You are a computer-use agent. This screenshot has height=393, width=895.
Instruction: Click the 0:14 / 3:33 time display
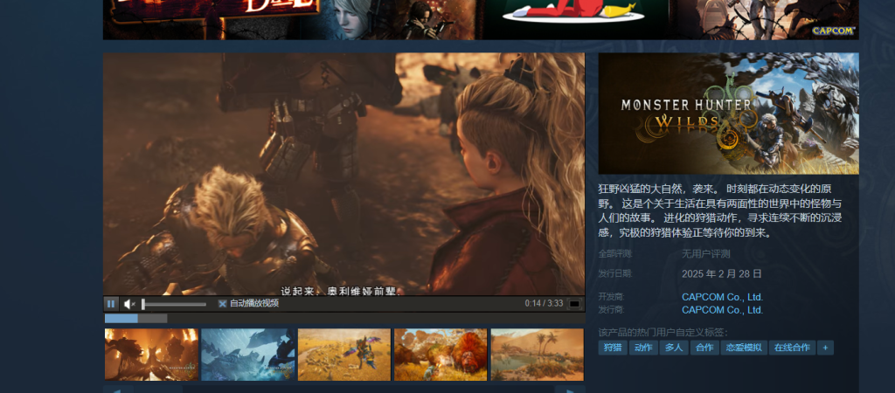point(544,304)
